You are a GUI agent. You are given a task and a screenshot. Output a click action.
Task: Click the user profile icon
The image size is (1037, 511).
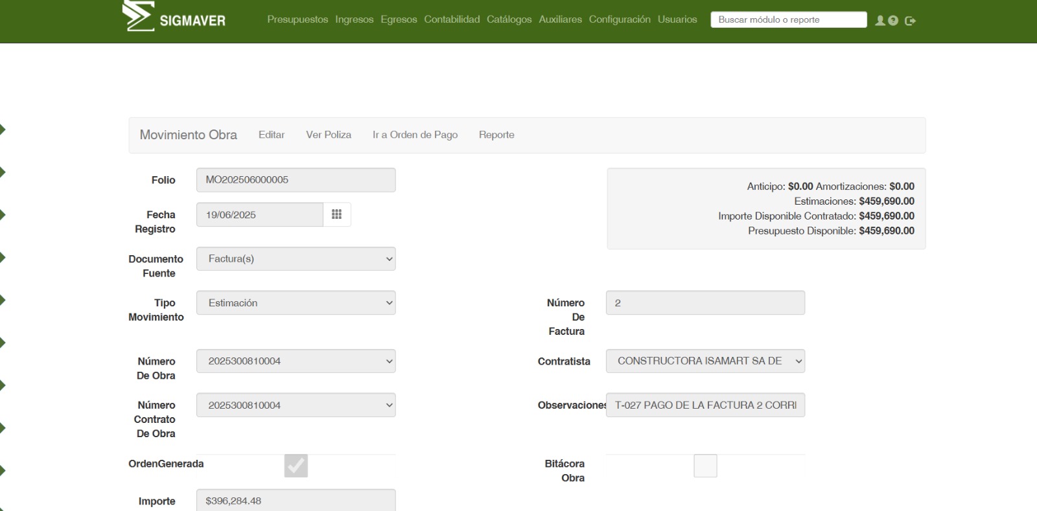coord(880,21)
